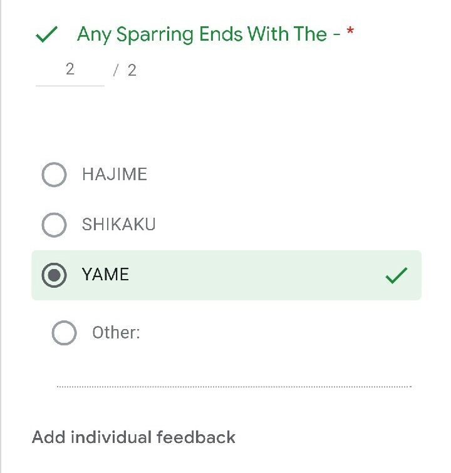Click the green highlighted YAME answer row background
Image resolution: width=451 pixels, height=473 pixels.
pyautogui.click(x=251, y=275)
